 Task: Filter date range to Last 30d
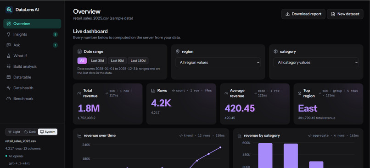point(97,61)
